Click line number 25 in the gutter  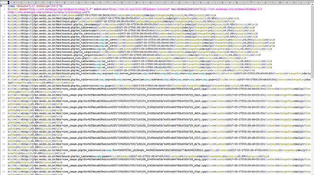[4, 89]
